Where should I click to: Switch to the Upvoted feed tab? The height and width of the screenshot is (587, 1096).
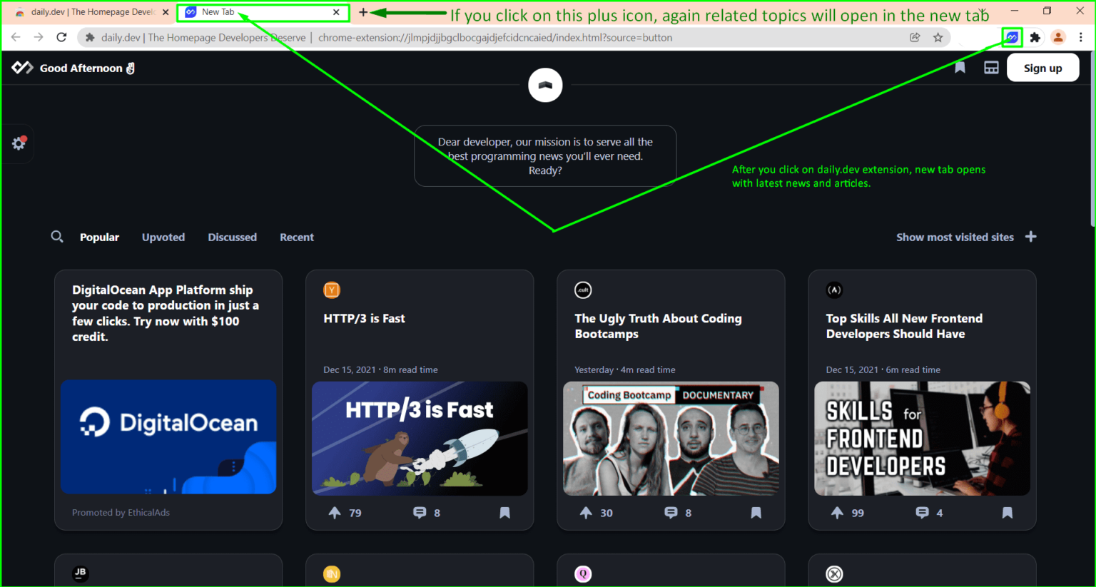(x=163, y=237)
